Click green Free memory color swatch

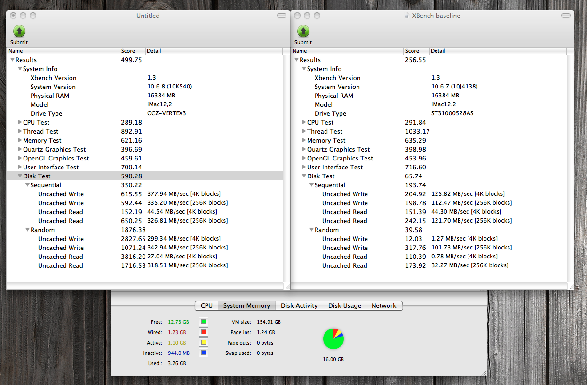coord(204,321)
